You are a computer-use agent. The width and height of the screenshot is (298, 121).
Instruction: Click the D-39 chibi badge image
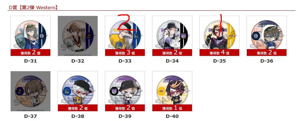tap(125, 91)
